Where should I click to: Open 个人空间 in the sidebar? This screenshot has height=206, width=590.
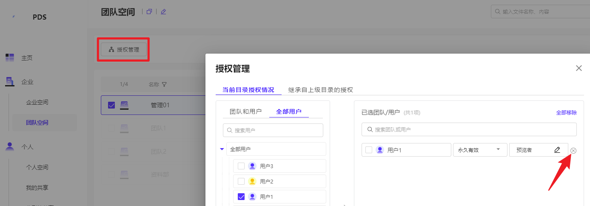coord(37,167)
